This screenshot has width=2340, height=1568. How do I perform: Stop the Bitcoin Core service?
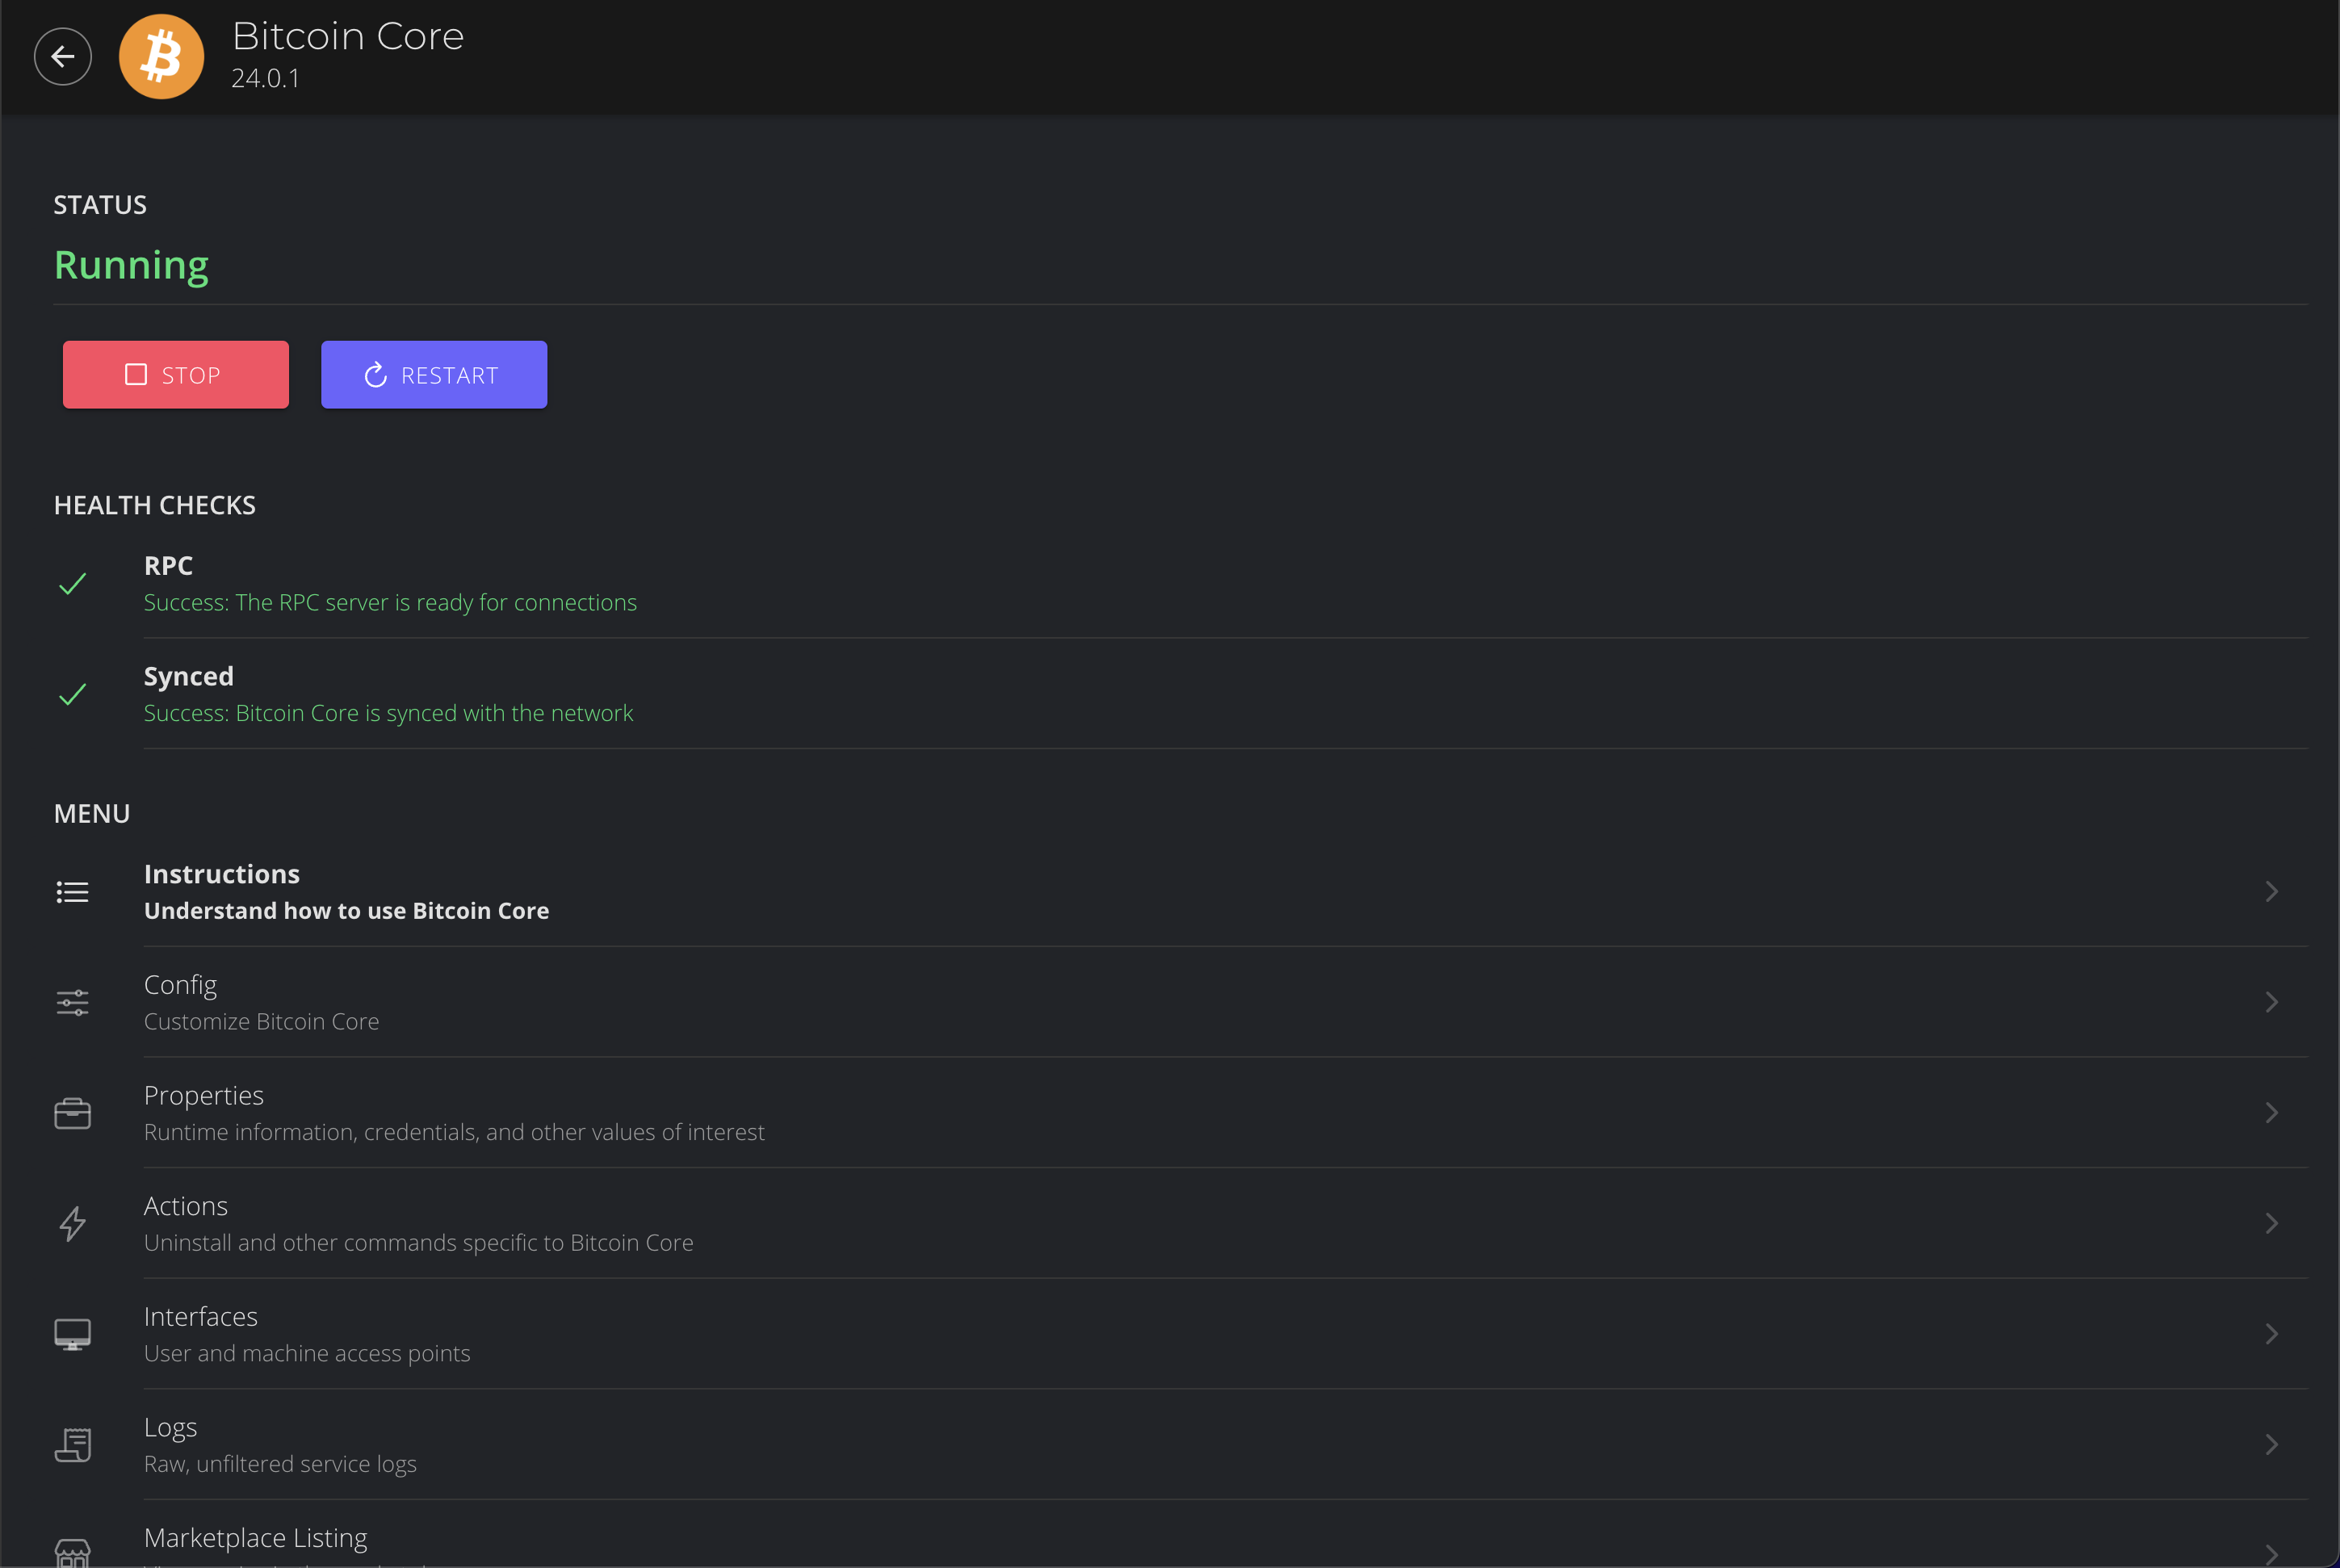tap(176, 375)
